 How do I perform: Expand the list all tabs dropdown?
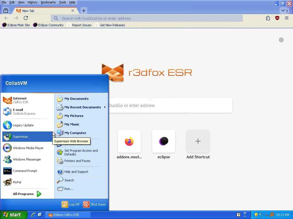coord(284,11)
